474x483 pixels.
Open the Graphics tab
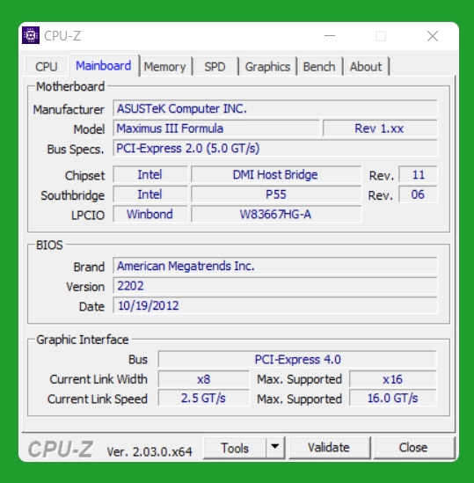(267, 67)
